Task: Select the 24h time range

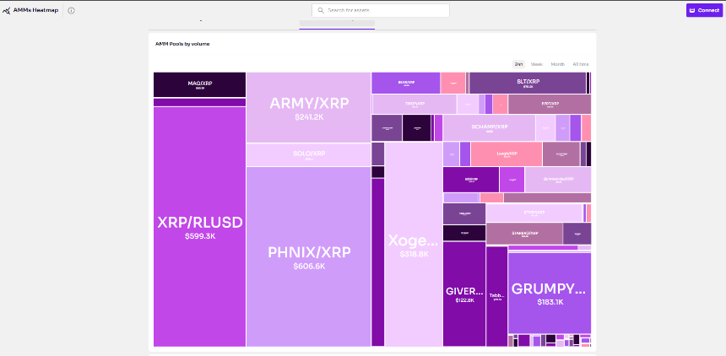Action: [x=518, y=64]
